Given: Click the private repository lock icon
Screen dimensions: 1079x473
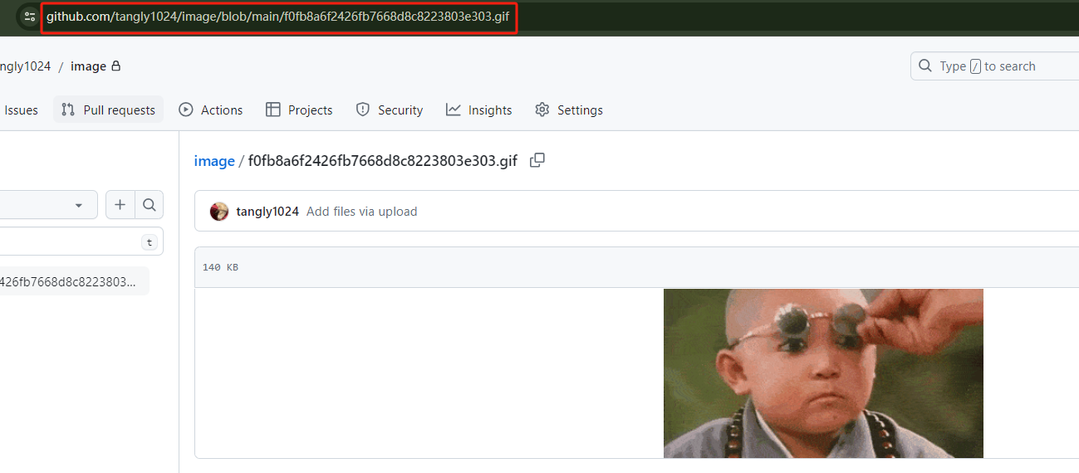Looking at the screenshot, I should tap(116, 66).
